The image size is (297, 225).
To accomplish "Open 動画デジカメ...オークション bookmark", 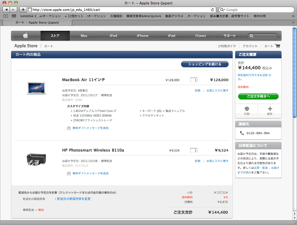I will tap(185, 16).
